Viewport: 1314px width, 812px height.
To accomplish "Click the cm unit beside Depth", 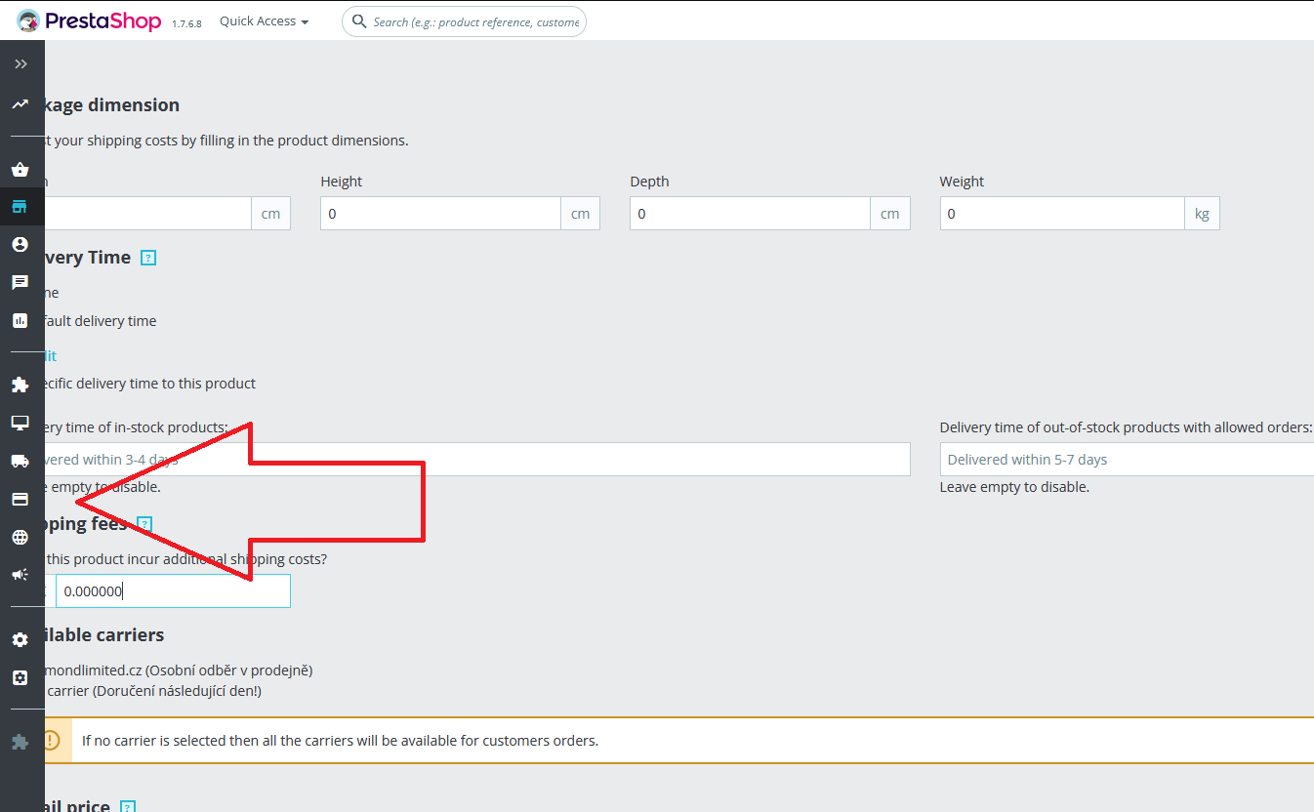I will (x=890, y=214).
